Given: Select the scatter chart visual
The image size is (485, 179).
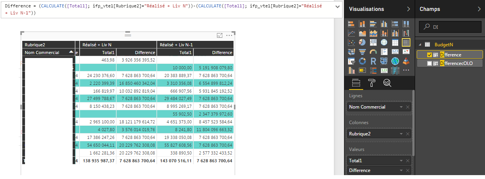Looking at the screenshot, I should pos(351,42).
